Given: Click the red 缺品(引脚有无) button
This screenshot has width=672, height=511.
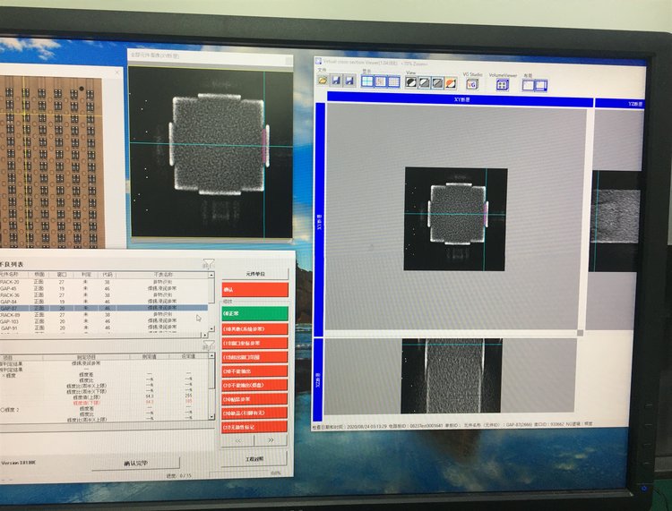Looking at the screenshot, I should coord(255,413).
